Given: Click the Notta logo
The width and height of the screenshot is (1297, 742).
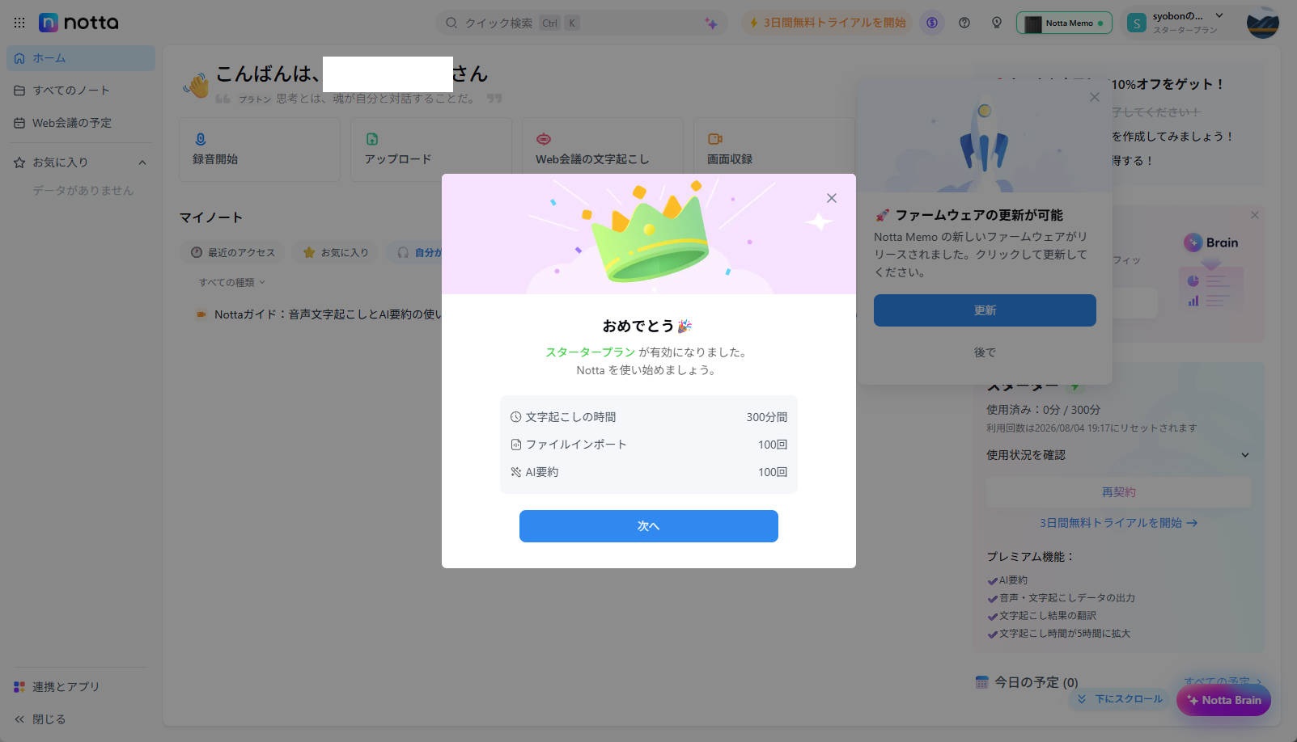Looking at the screenshot, I should (78, 23).
